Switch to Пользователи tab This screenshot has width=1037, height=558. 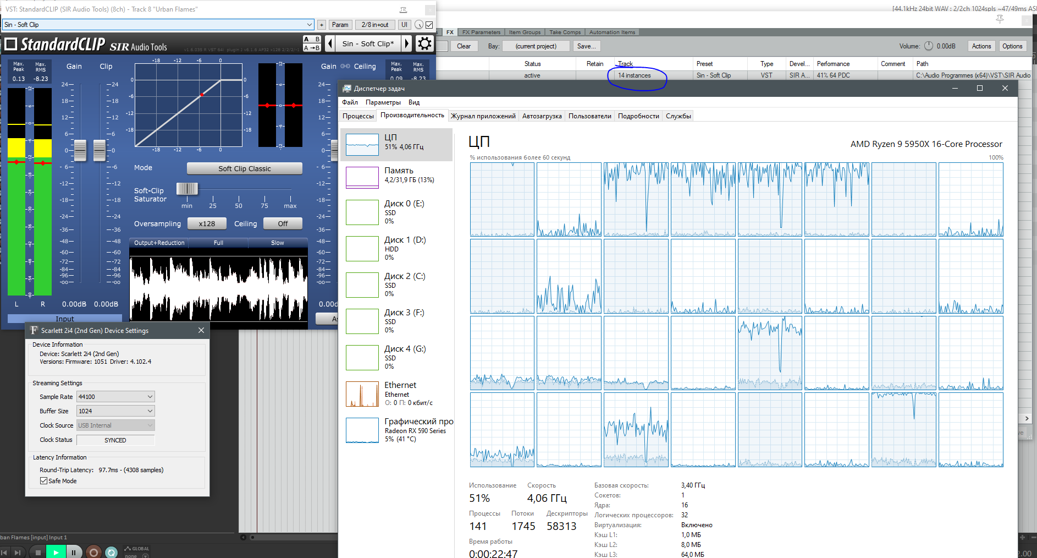point(590,116)
